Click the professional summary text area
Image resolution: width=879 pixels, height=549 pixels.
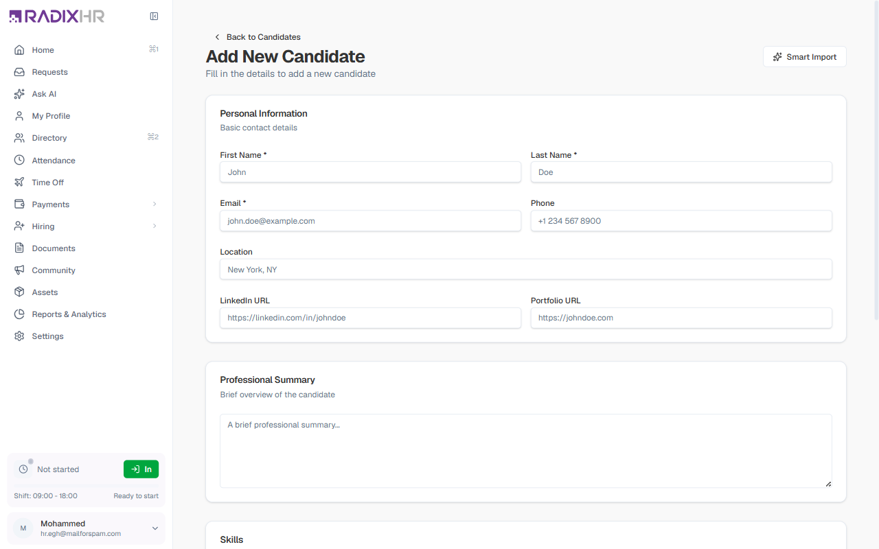526,451
